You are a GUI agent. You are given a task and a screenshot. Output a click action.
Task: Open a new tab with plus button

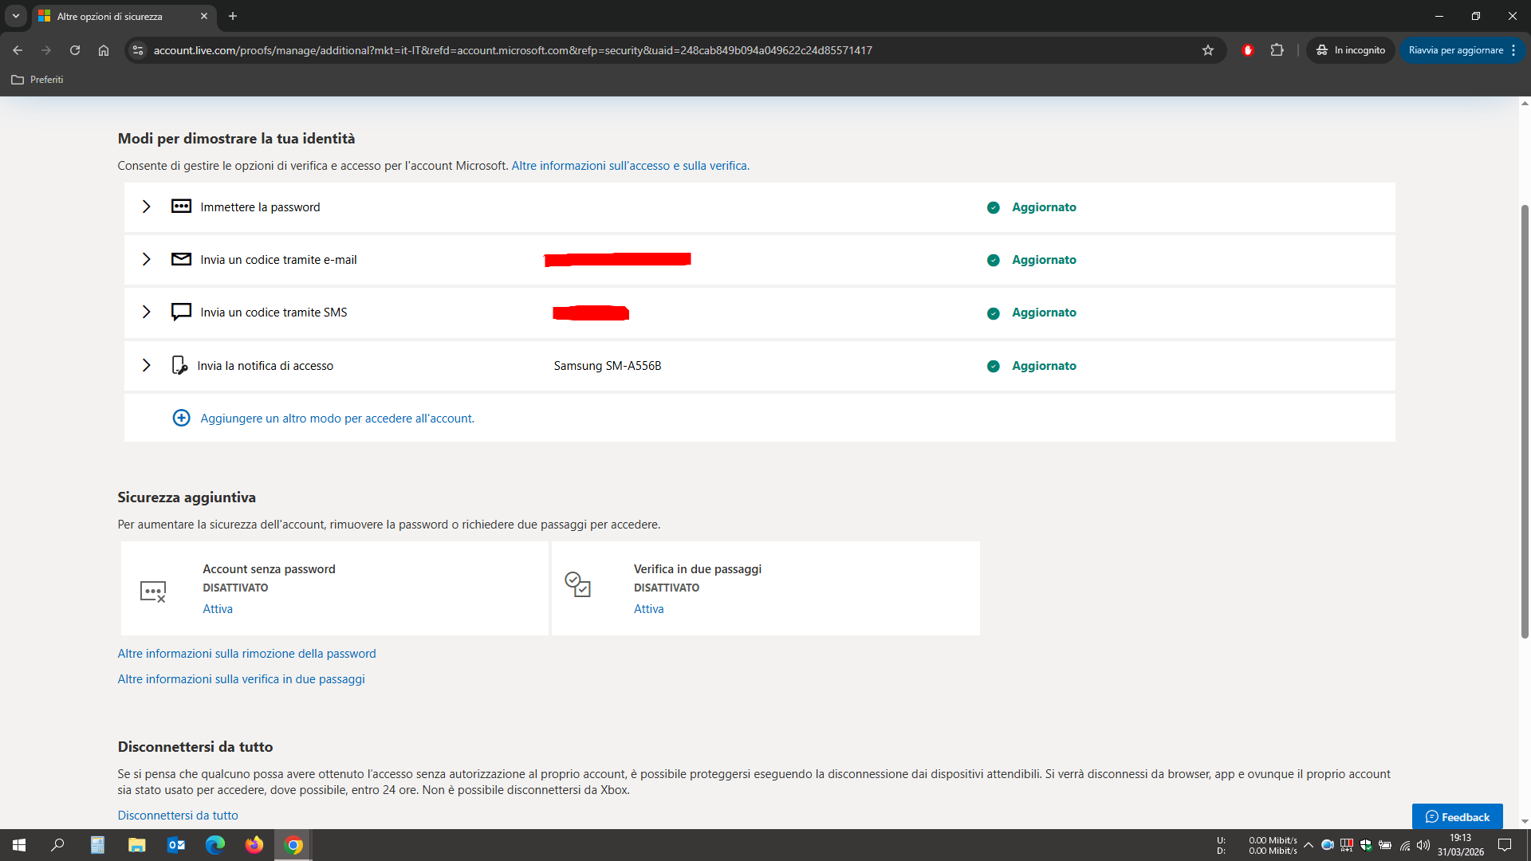233,16
